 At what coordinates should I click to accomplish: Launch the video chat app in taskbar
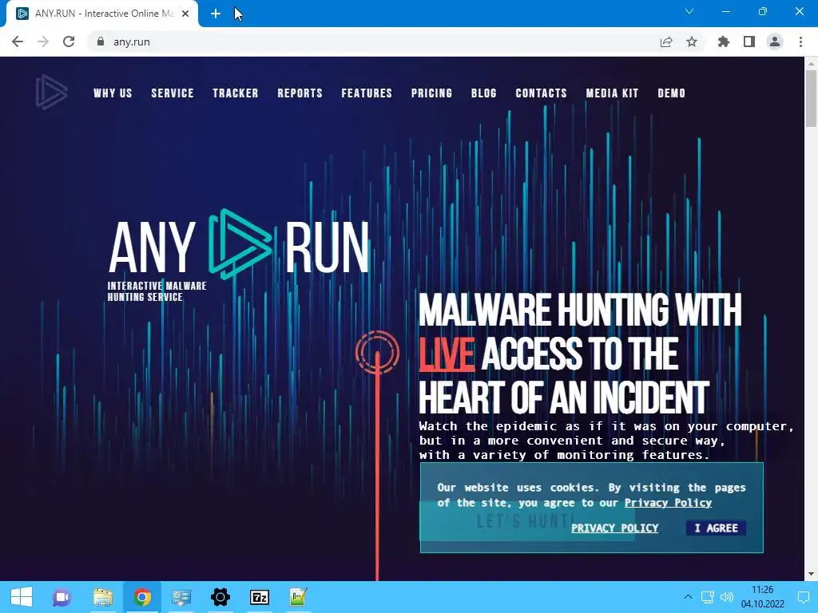pos(62,597)
